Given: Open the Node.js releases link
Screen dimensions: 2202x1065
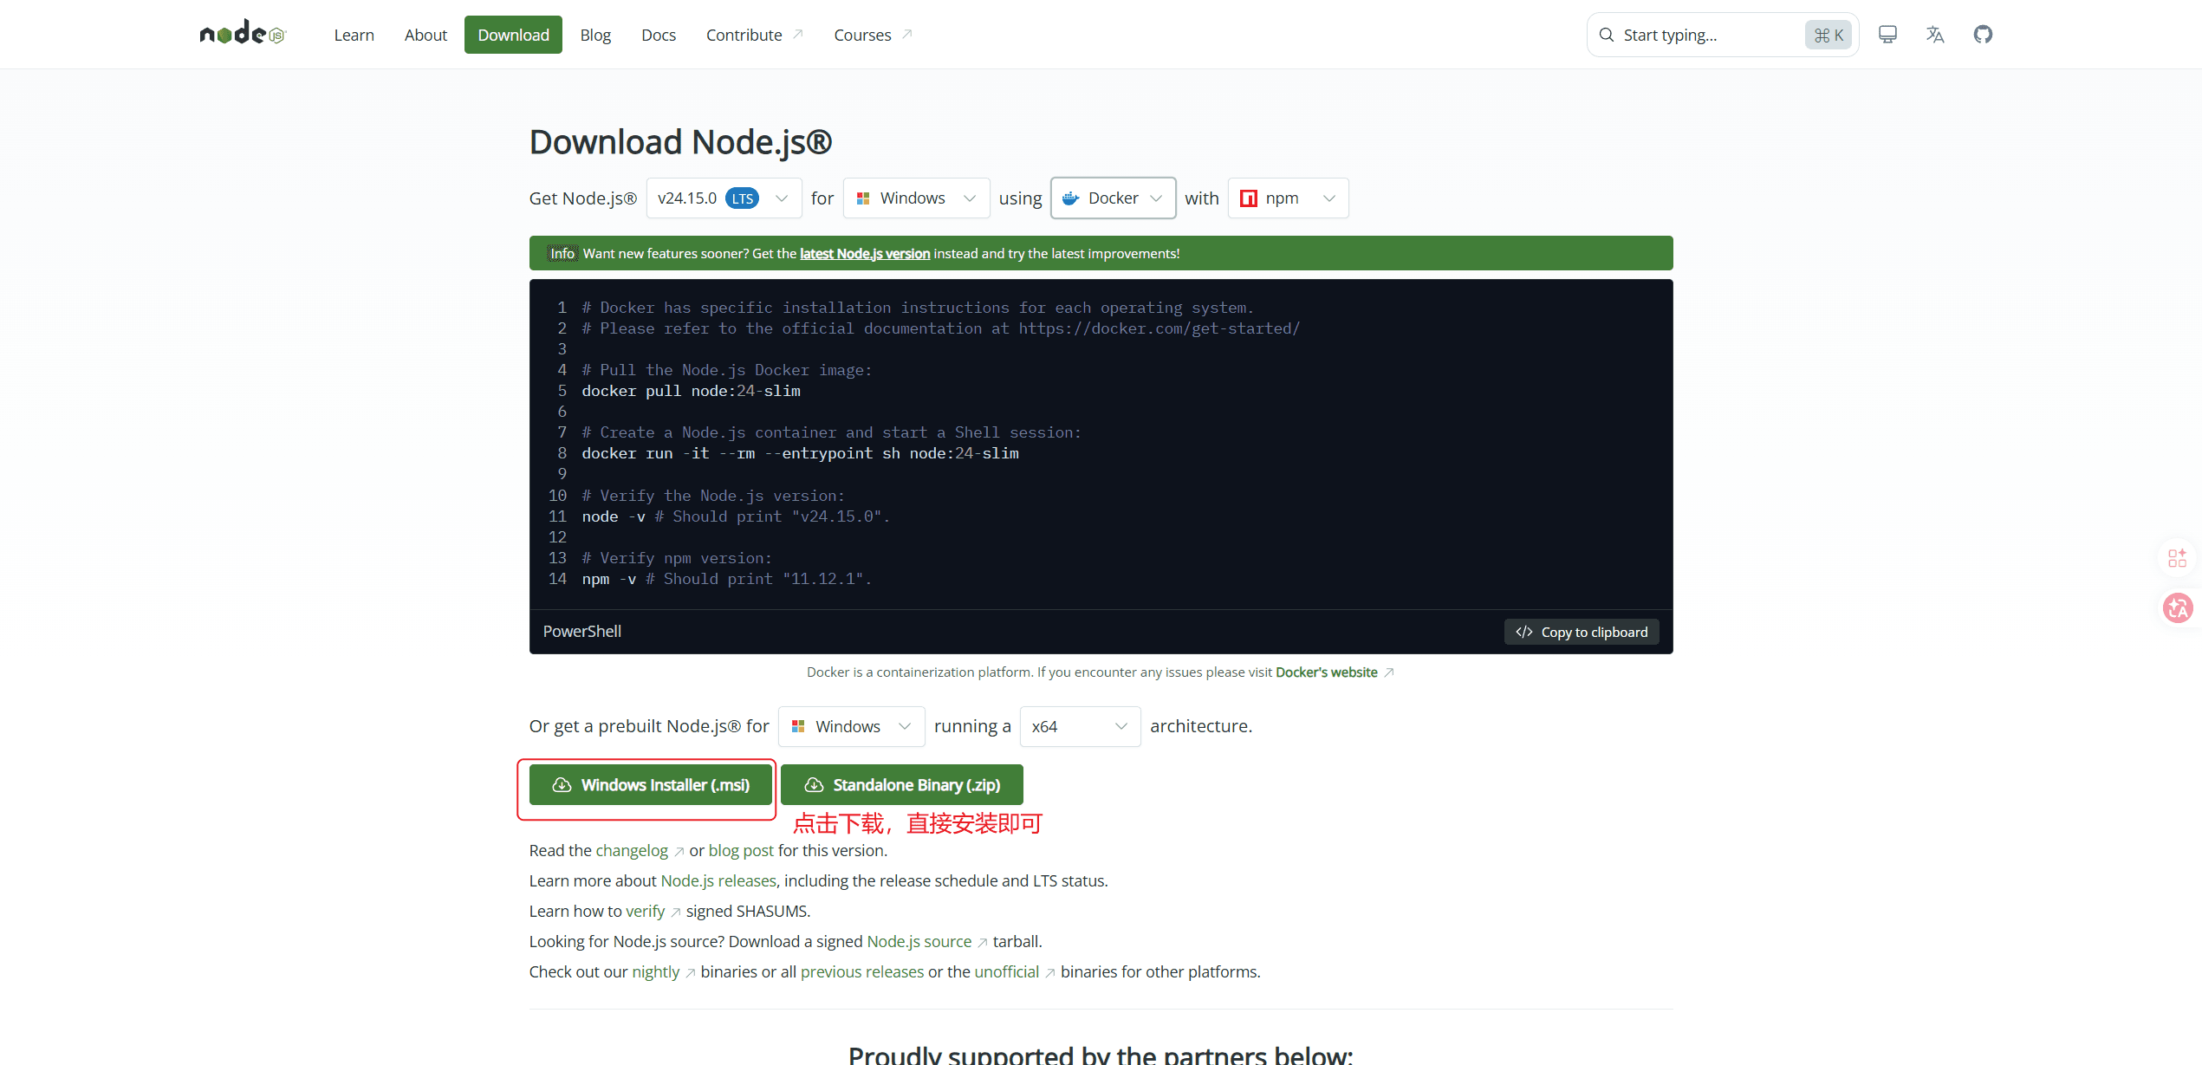Looking at the screenshot, I should (718, 881).
